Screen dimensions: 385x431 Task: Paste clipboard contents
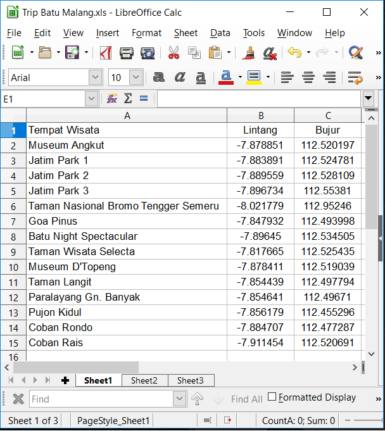tap(215, 53)
